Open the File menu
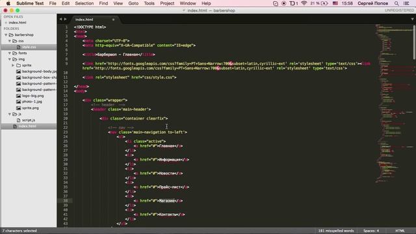This screenshot has width=416, height=234. tap(53, 3)
